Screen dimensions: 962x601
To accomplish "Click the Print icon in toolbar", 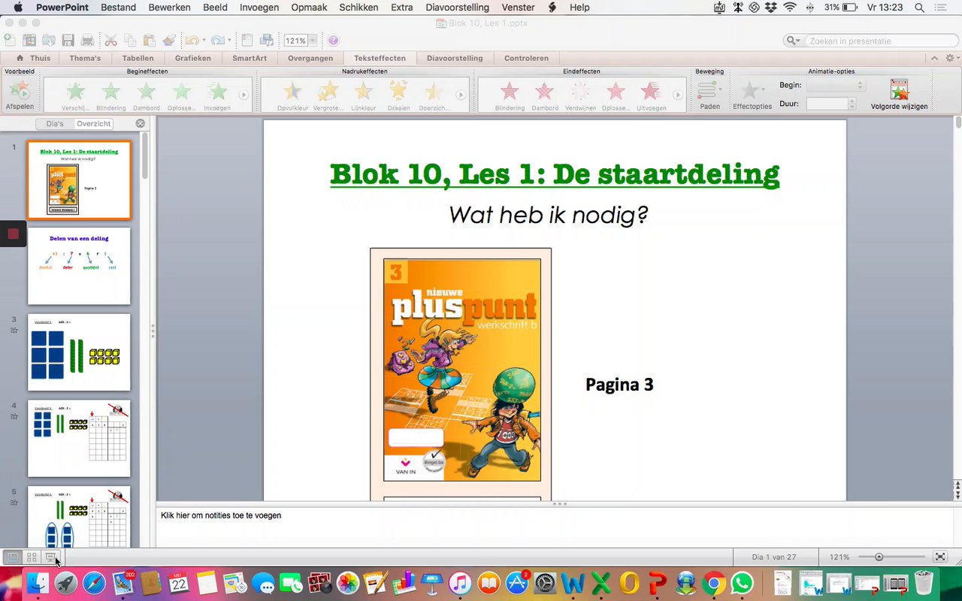I will [x=87, y=40].
